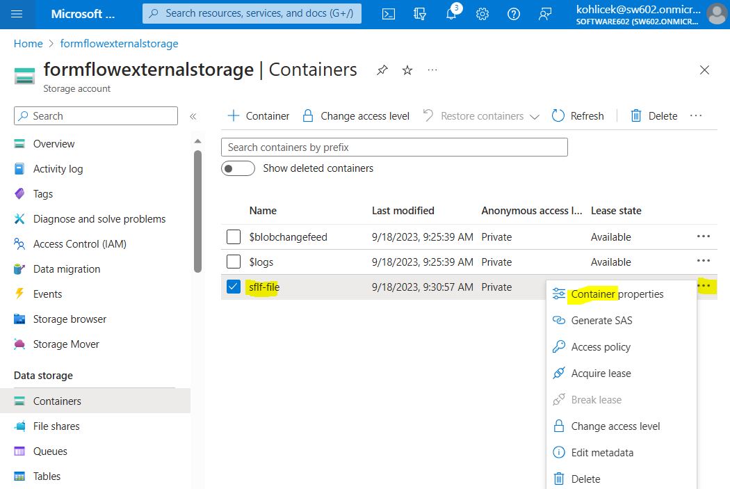The width and height of the screenshot is (730, 489).
Task: Choose Edit metadata in context menu
Action: [x=602, y=453]
